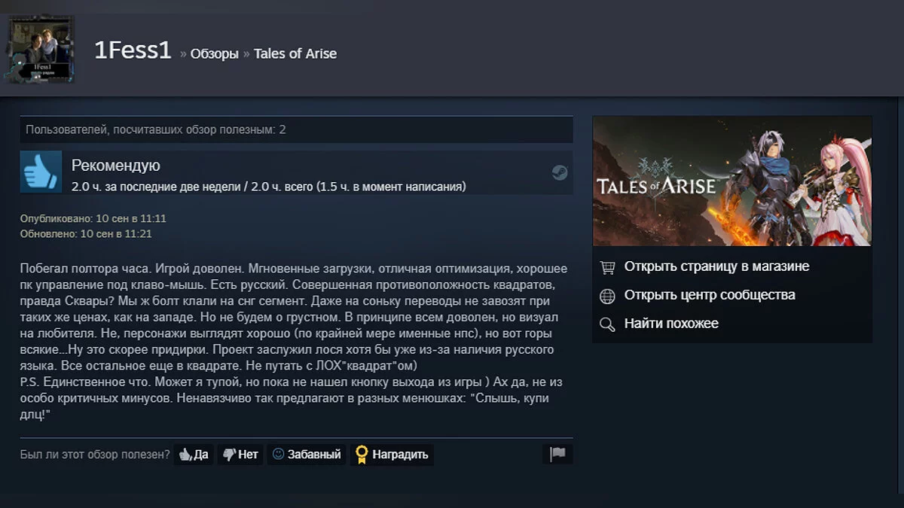Vote Нет on review helpfulness
Screen dimensions: 904x508
point(240,455)
